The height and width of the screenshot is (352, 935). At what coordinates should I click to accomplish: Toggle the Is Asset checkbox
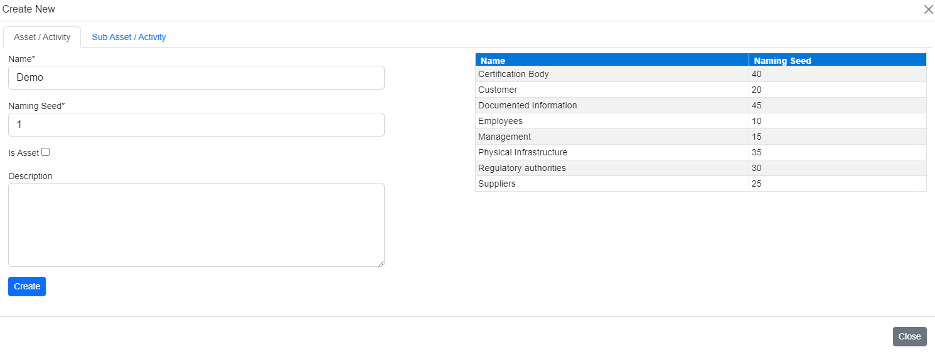(46, 152)
